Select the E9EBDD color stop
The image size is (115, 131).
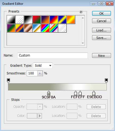pos(94,93)
